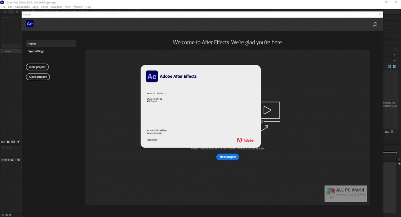401x217 pixels.
Task: Open the Window menu
Action: point(78,7)
